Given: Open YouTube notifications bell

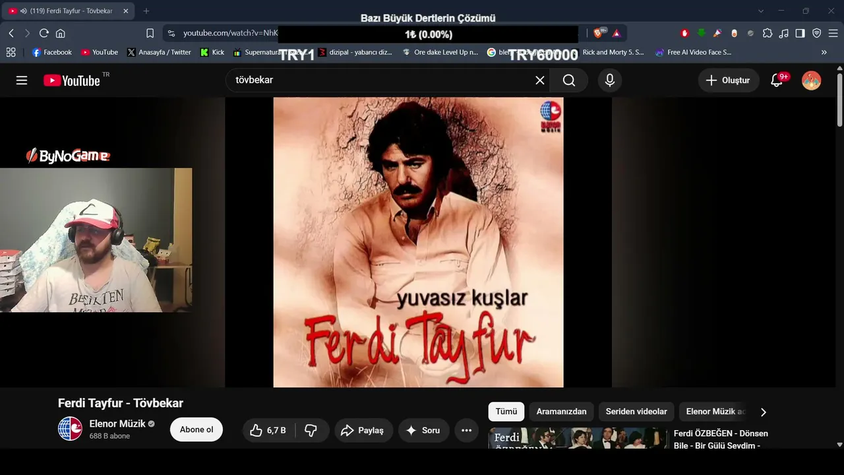Looking at the screenshot, I should click(x=778, y=80).
